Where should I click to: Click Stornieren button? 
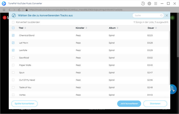[x=155, y=104]
